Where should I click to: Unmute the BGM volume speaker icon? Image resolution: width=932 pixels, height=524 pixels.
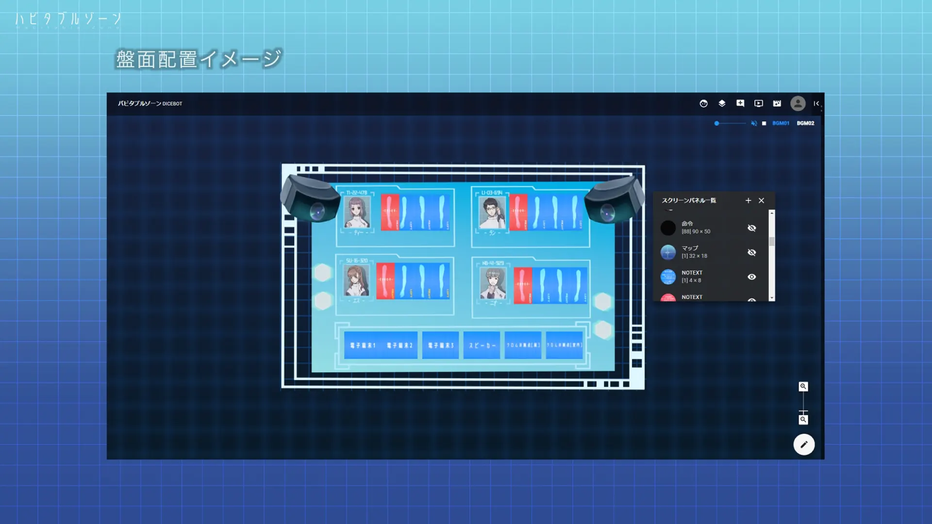[x=754, y=123]
